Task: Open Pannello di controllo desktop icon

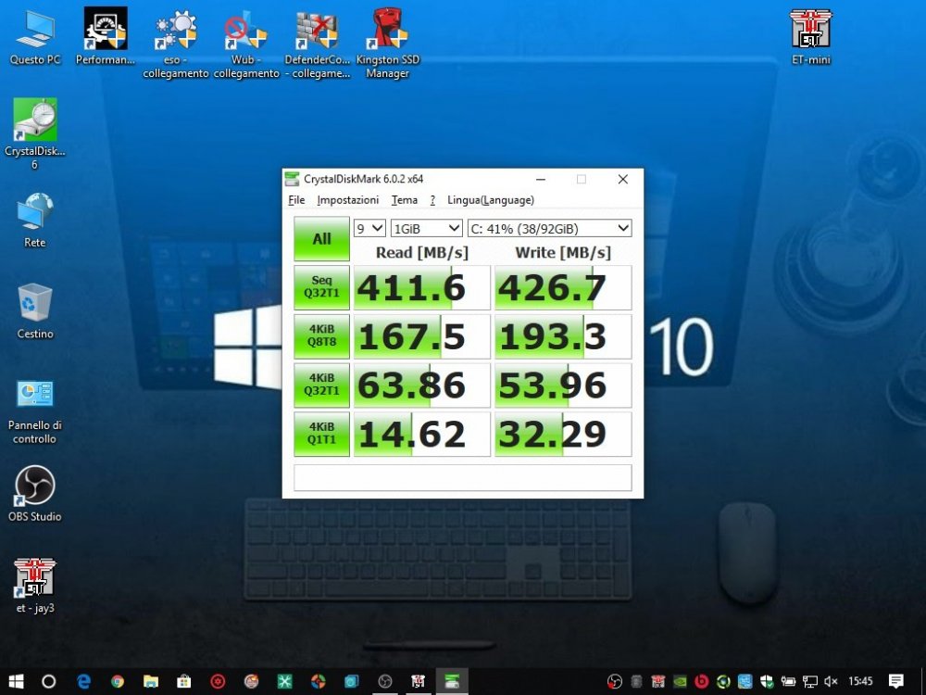Action: point(35,412)
